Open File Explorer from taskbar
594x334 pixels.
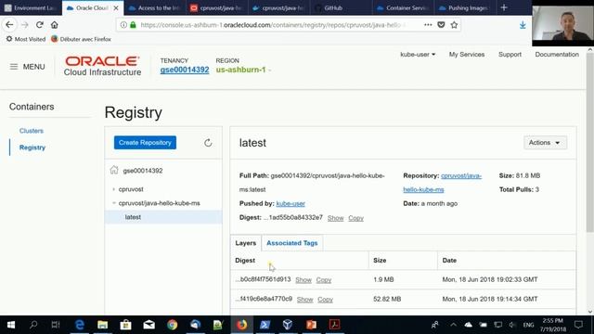[102, 325]
